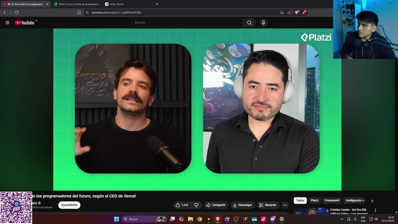Subscribe with the Suscribirme button
This screenshot has width=398, height=224.
69,205
